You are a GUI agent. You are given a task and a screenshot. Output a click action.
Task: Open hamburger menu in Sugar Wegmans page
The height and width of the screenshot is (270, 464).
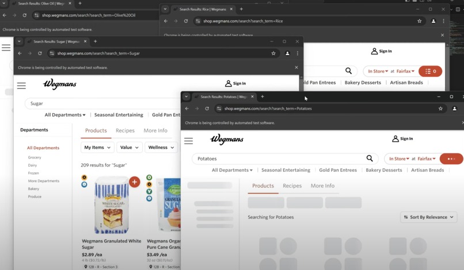[x=21, y=86]
